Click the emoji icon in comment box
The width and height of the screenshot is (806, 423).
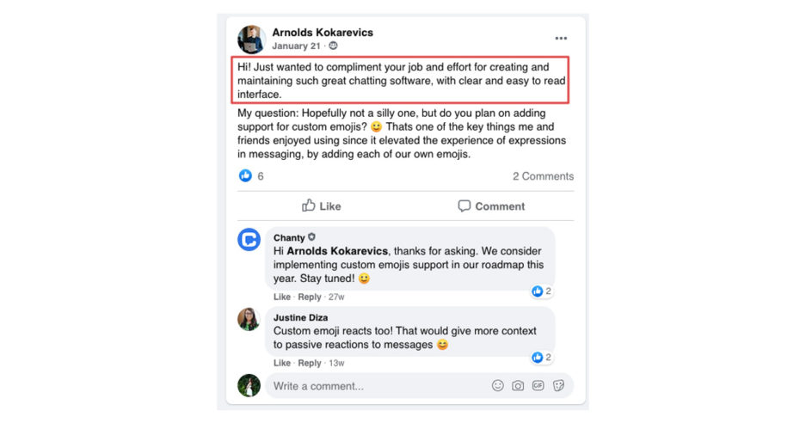pyautogui.click(x=498, y=386)
